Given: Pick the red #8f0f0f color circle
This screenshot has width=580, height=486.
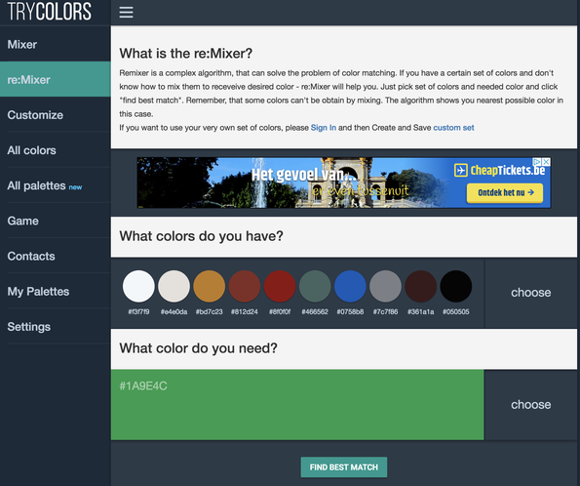Looking at the screenshot, I should (x=280, y=286).
